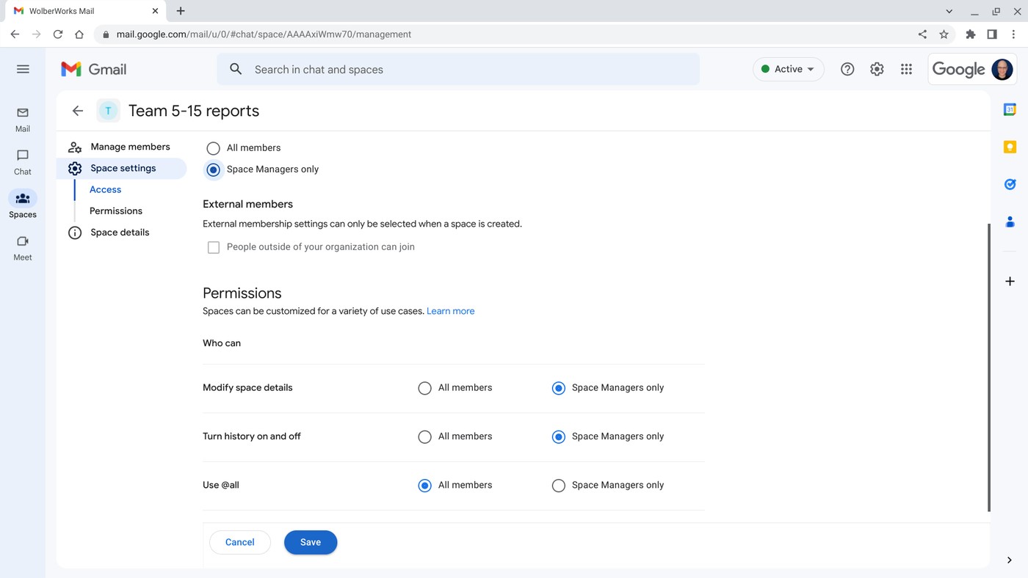Collapse the side panel with chevron arrow

click(x=1009, y=560)
